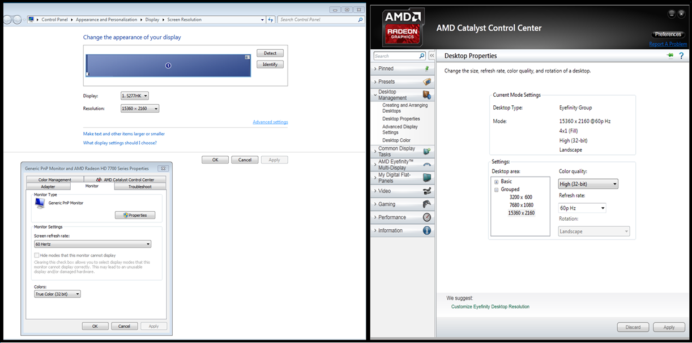The width and height of the screenshot is (692, 343).
Task: Select the Monitor tab
Action: coord(92,186)
